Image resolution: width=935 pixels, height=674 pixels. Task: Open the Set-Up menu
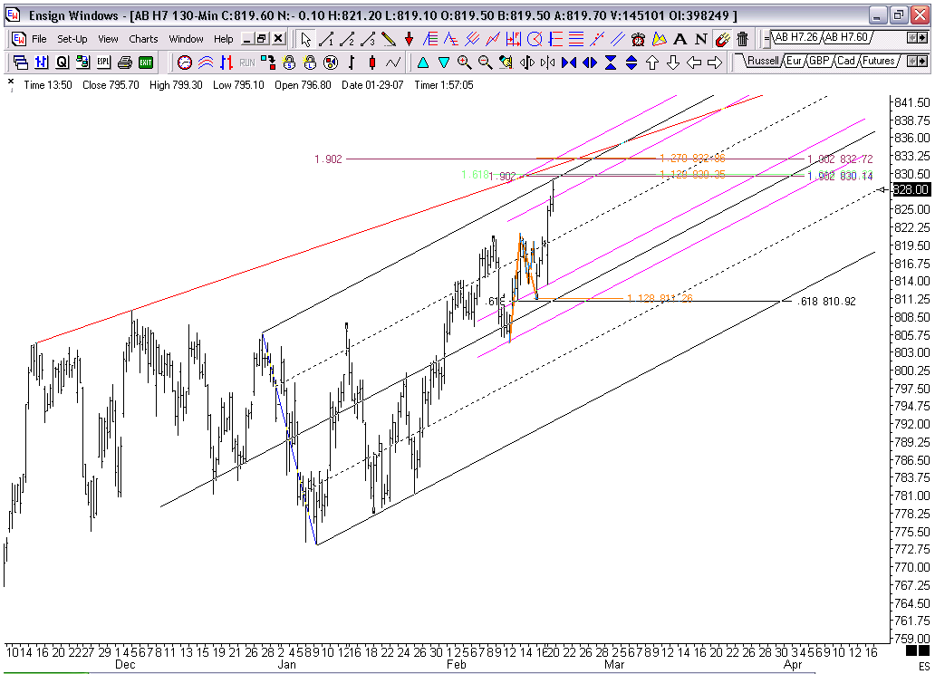pos(72,39)
